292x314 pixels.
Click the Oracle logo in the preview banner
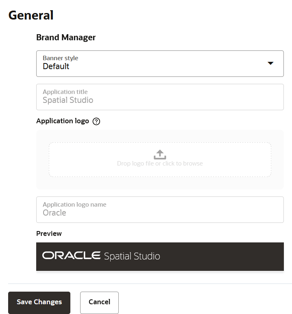pyautogui.click(x=71, y=255)
